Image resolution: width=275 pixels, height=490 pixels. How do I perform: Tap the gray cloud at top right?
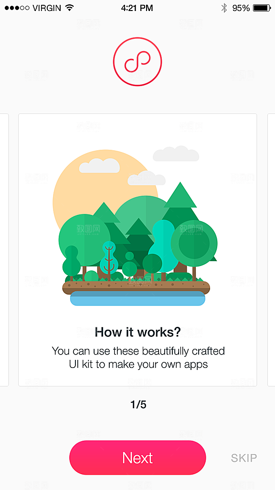[x=176, y=154]
